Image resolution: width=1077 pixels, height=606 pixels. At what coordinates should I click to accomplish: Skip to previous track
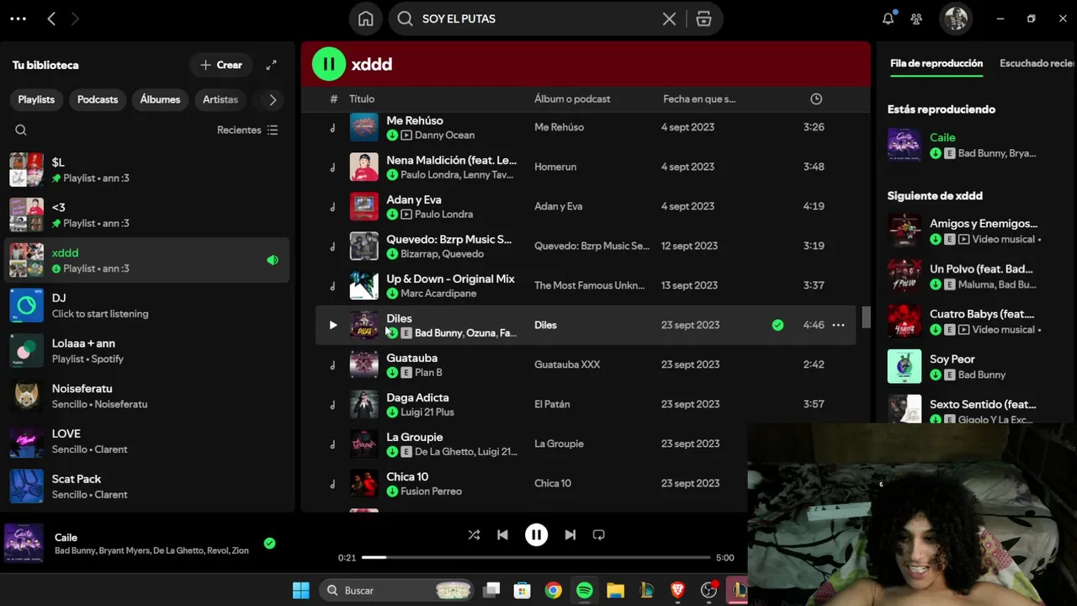click(502, 534)
